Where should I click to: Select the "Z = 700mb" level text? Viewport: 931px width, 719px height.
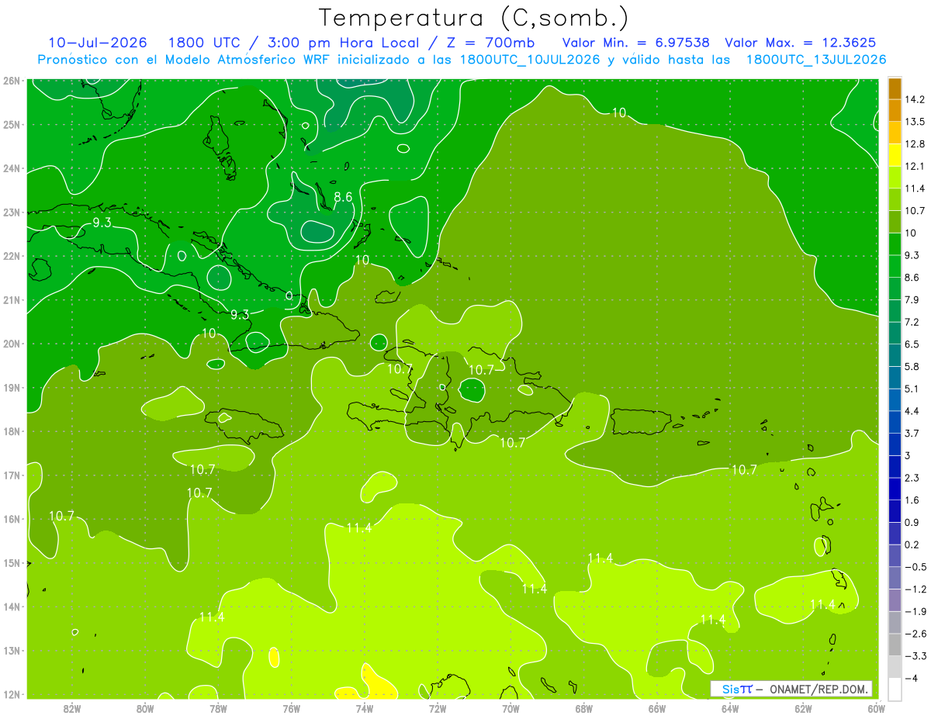[491, 43]
